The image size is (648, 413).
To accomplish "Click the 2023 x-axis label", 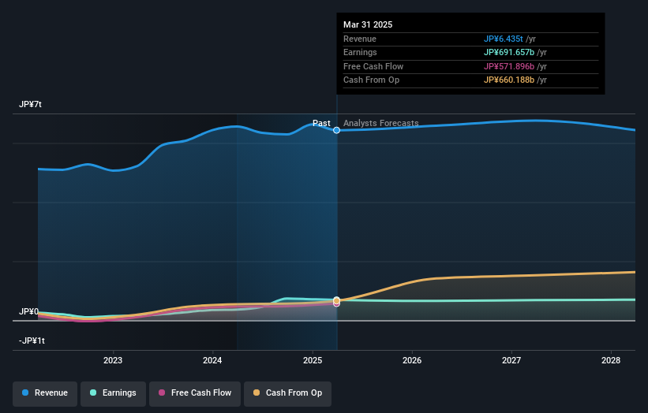I will pyautogui.click(x=113, y=361).
